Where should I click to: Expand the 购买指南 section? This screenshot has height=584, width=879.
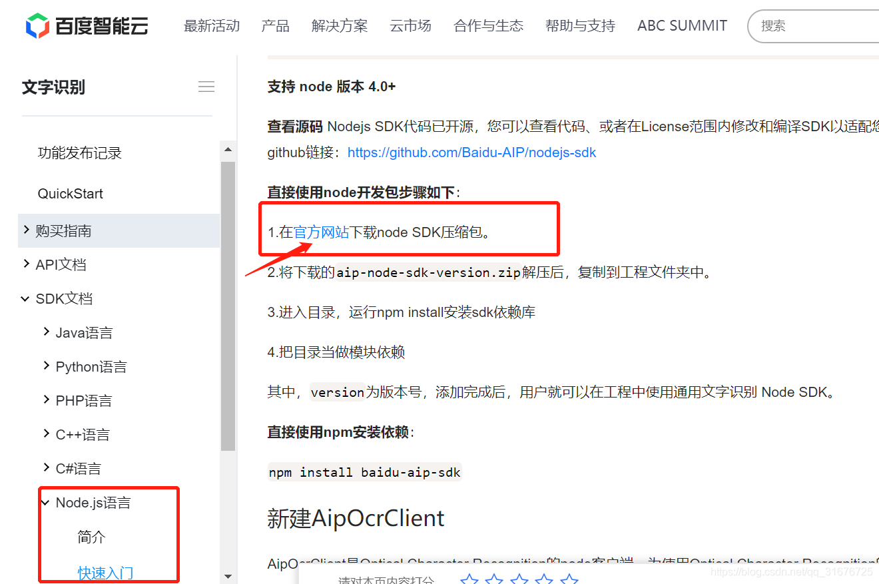(x=119, y=231)
